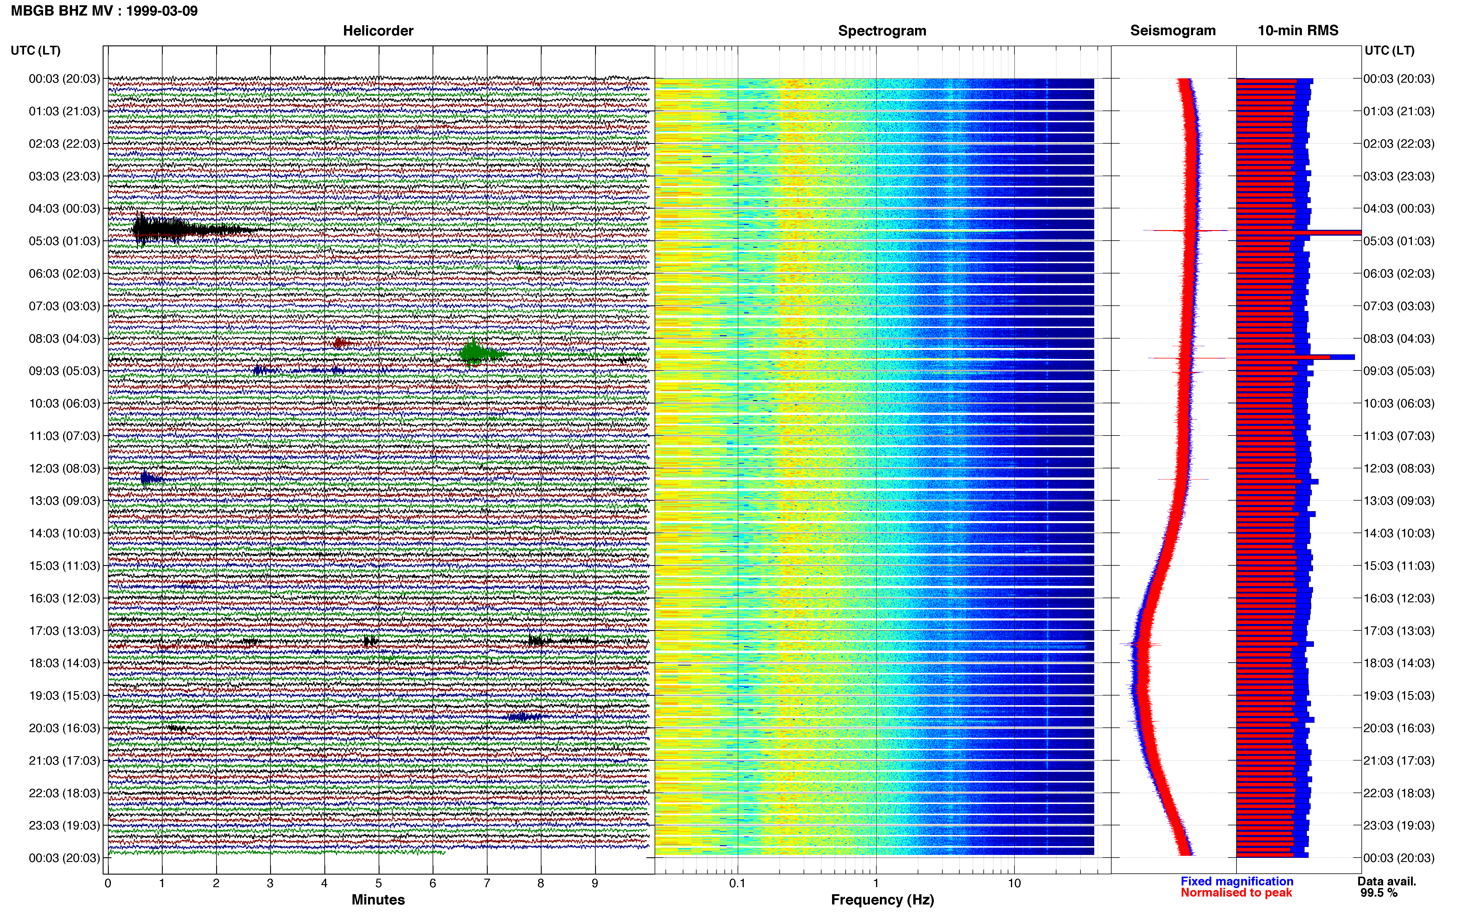1472x920 pixels.
Task: Click the 'Normalised to peak' legend text
Action: pos(1236,893)
